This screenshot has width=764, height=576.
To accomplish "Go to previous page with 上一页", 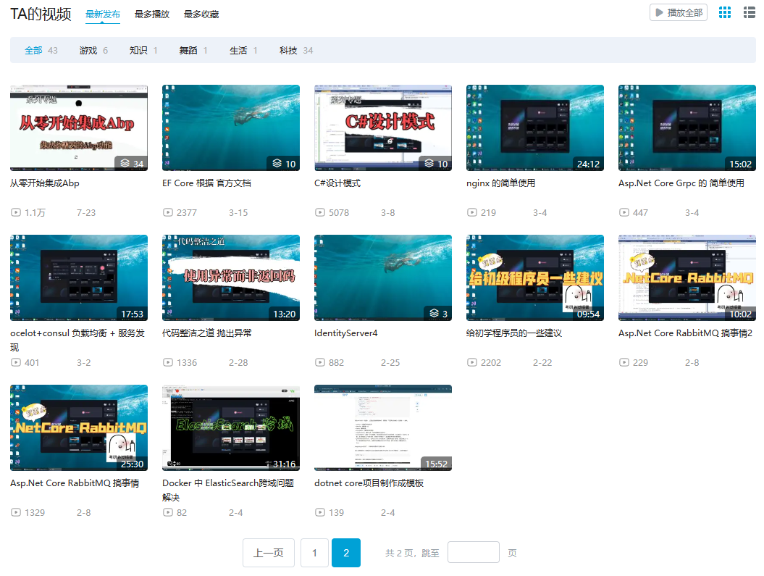I will (x=269, y=553).
